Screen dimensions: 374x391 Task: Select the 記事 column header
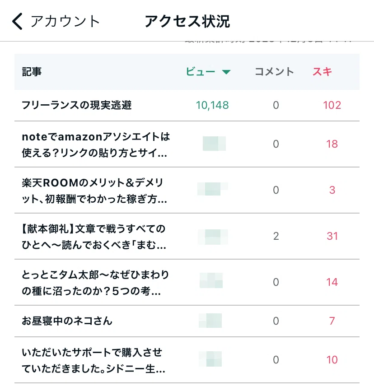(32, 72)
